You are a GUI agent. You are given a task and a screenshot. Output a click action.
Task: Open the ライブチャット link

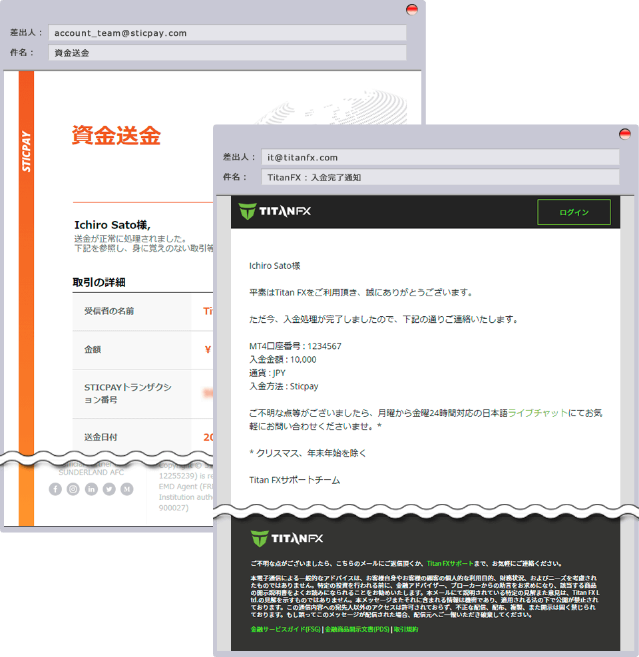tap(538, 413)
